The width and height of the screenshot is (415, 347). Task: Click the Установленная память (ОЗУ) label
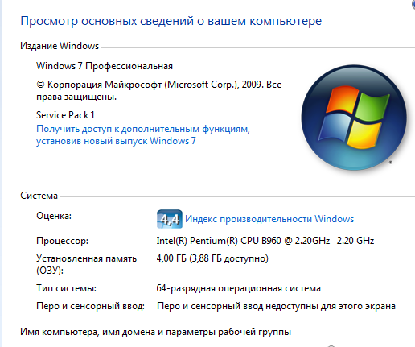point(86,264)
